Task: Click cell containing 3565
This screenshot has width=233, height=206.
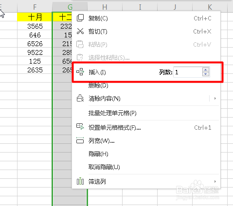Action: point(35,26)
